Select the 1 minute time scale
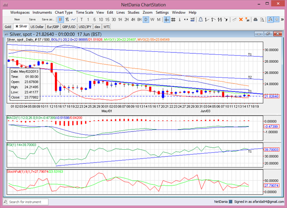The height and width of the screenshot is (208, 287). 88,19
